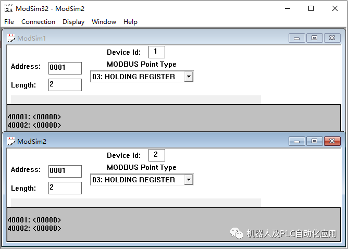
Task: Close the ModSim2 child window
Action: point(332,141)
